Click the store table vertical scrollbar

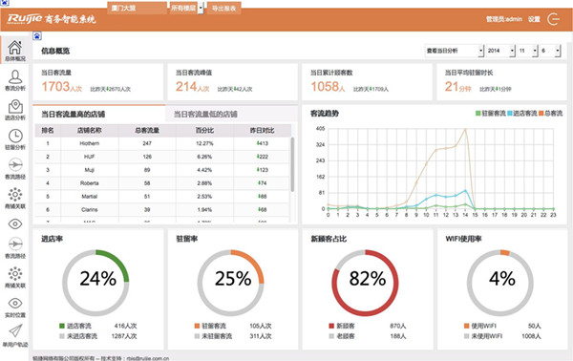[292, 164]
